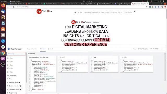
Task: Click the icon beside 6 Container Loaded
Action: pos(21,89)
